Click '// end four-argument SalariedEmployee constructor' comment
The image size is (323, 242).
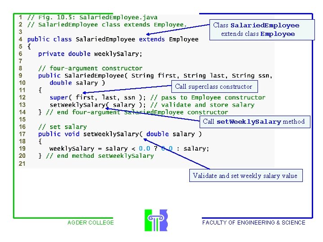[137, 112]
